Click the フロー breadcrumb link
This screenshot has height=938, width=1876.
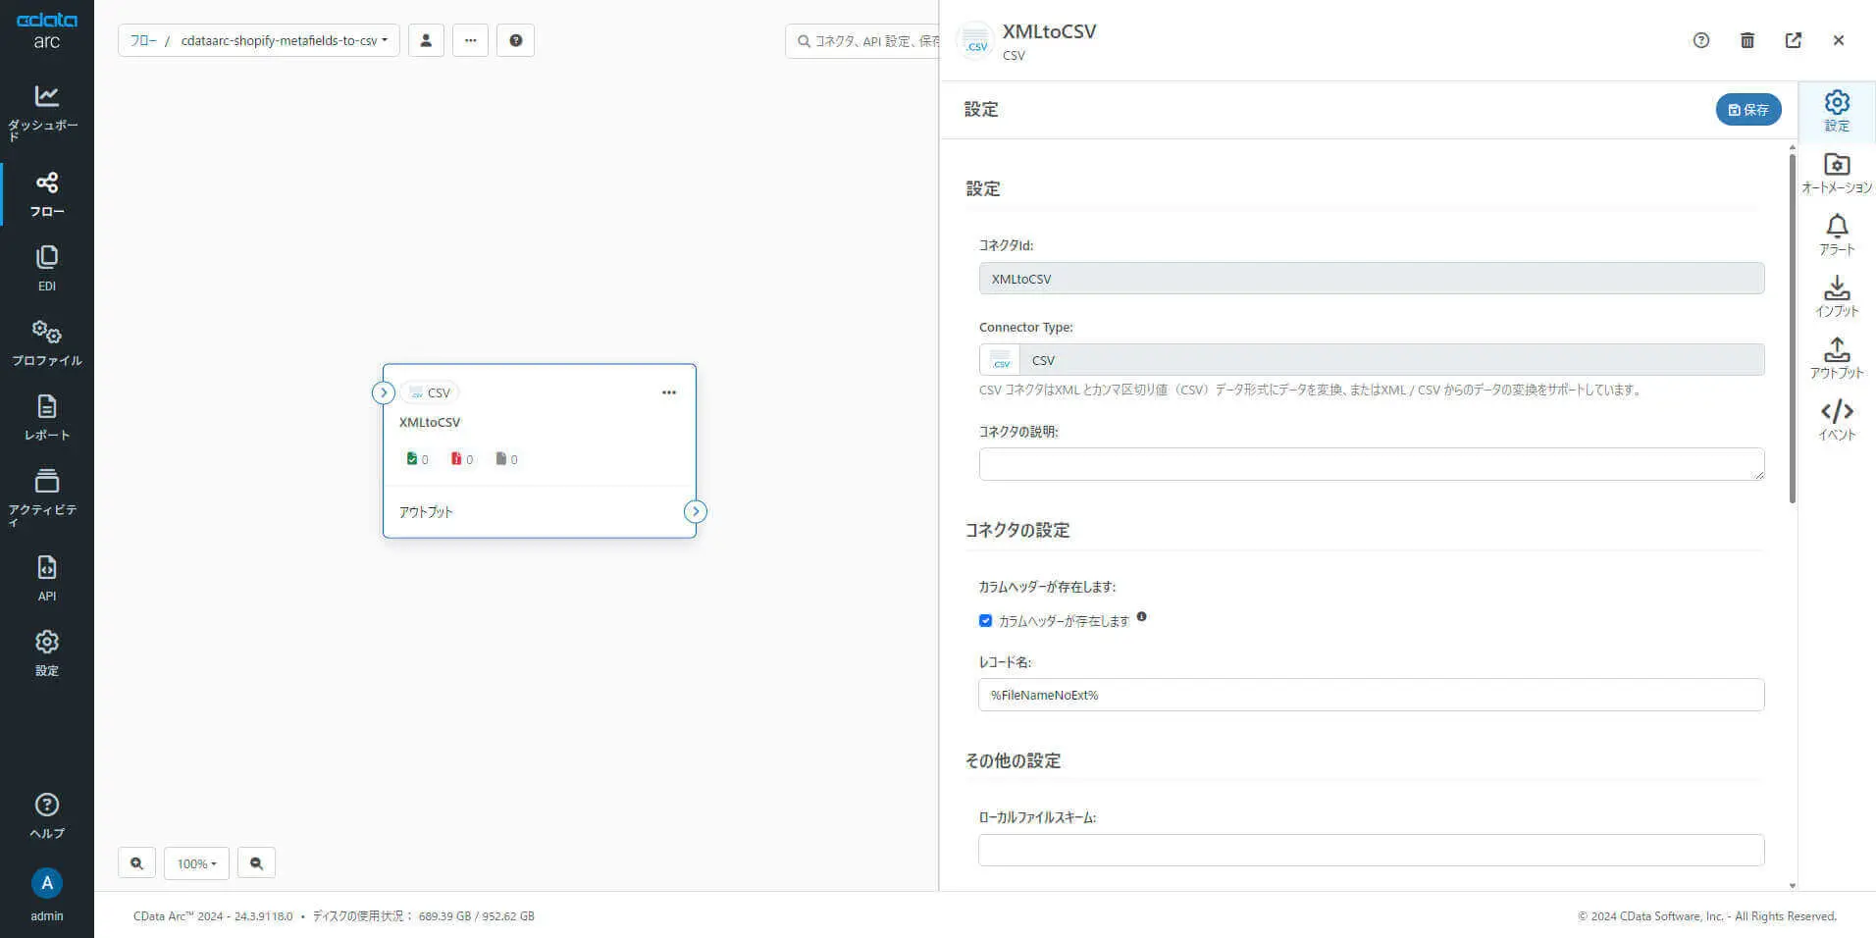[143, 40]
